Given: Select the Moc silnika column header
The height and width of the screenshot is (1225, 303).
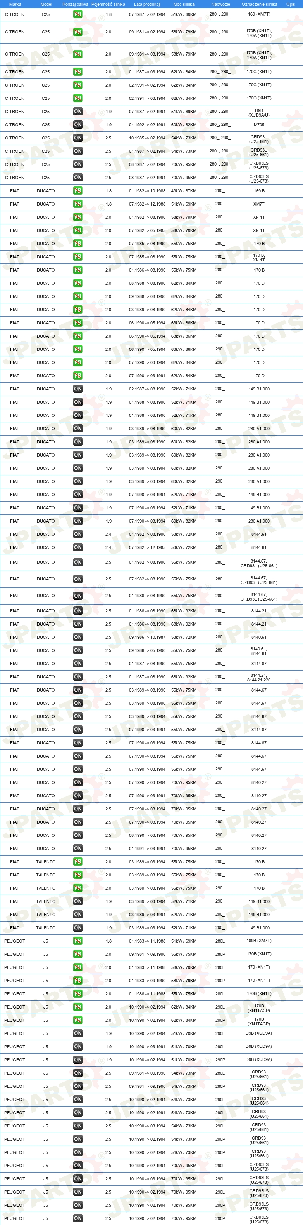Looking at the screenshot, I should tap(184, 4).
